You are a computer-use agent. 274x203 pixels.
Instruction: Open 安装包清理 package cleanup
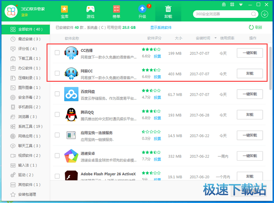click(26, 195)
